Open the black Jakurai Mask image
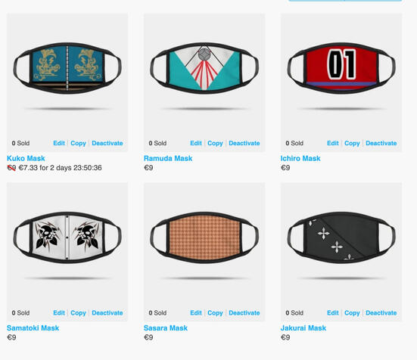The image size is (417, 360). (x=341, y=237)
